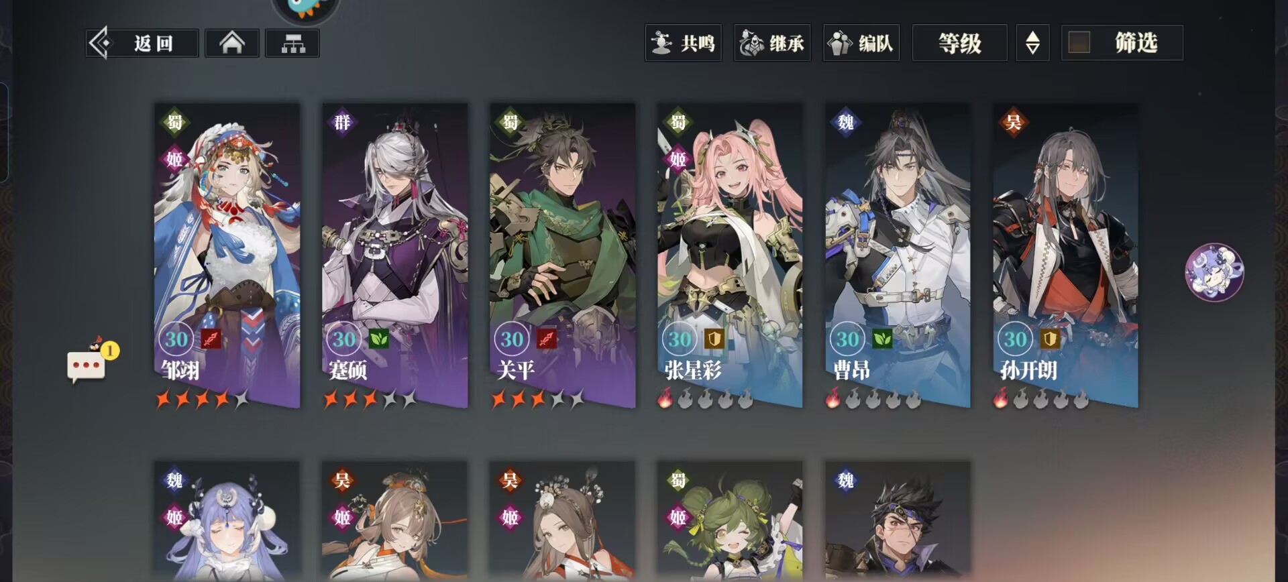Screen dimensions: 1288x582
Task: Click the flame rating row under 孙开朗
Action: point(1040,399)
